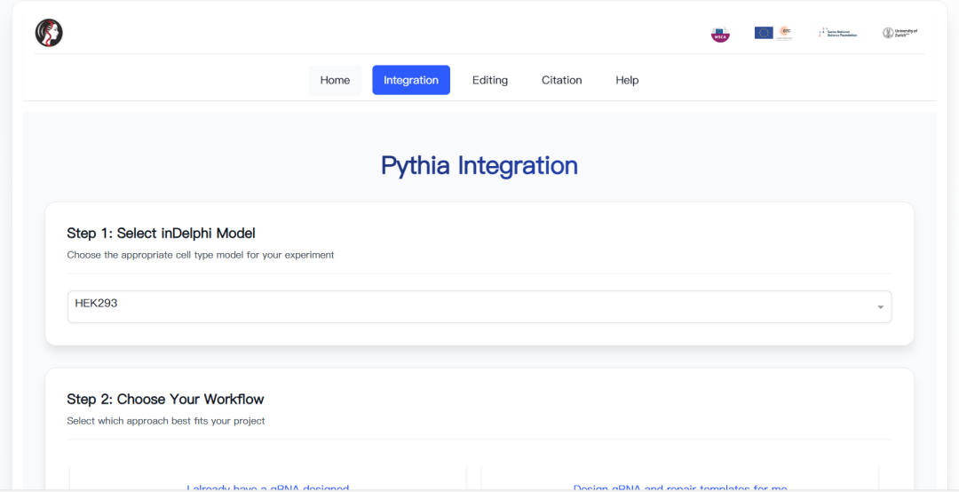
Task: Click the Pythia Integration page title
Action: (x=479, y=166)
